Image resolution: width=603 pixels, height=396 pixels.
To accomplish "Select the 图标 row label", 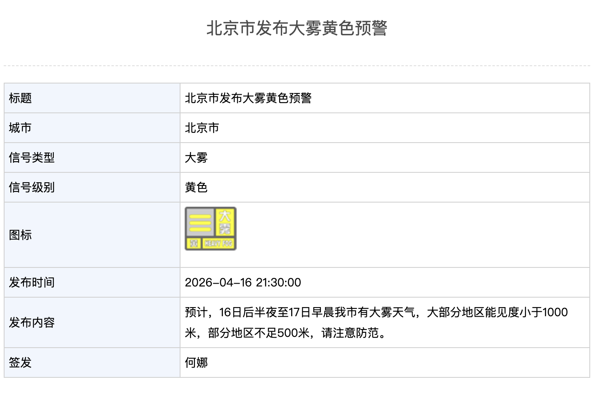I will click(x=20, y=235).
